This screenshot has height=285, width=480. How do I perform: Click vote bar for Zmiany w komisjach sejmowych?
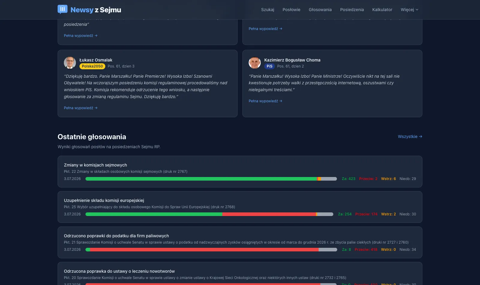click(211, 179)
